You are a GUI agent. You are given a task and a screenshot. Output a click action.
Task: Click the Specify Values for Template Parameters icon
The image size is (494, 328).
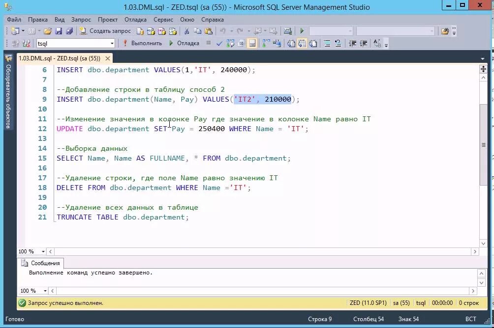[x=377, y=43]
